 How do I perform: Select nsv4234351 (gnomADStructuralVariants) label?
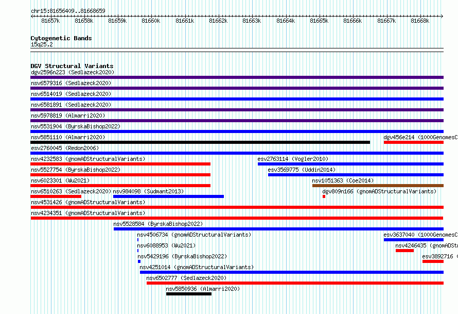(x=88, y=213)
